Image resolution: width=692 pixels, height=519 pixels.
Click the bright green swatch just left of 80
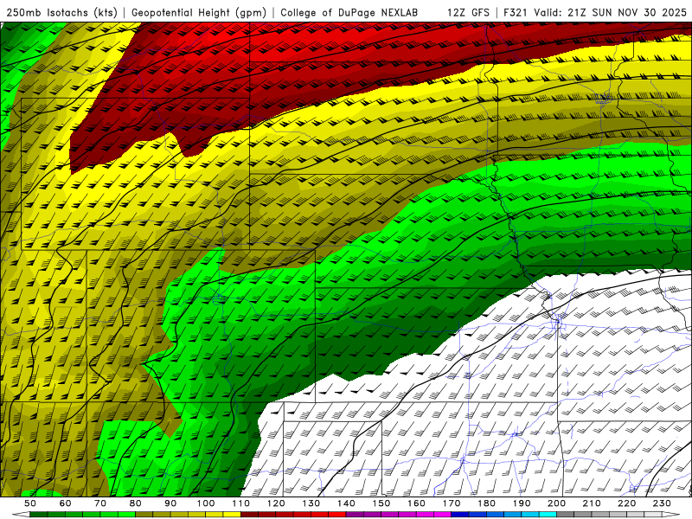click(x=126, y=515)
